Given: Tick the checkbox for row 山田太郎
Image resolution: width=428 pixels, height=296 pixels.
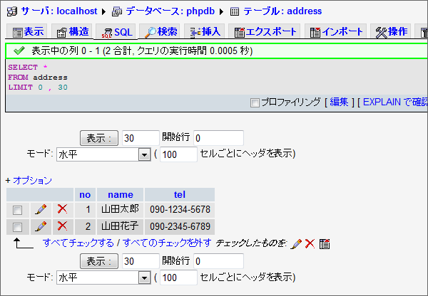Looking at the screenshot, I should [x=17, y=210].
